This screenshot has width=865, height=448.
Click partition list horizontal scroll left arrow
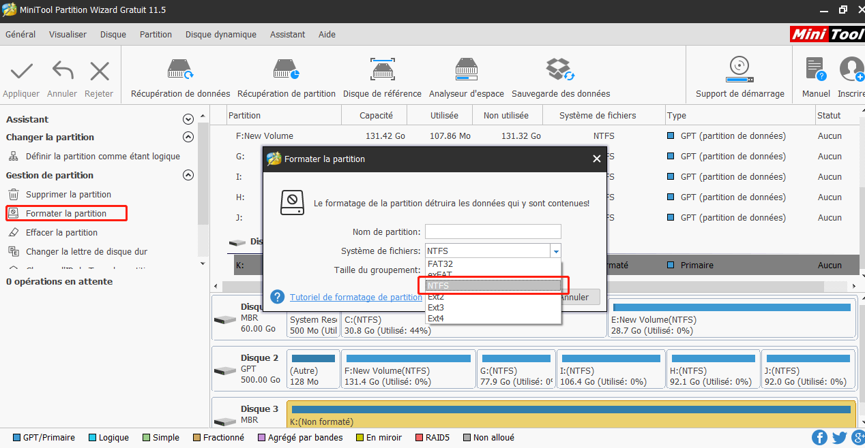click(216, 286)
